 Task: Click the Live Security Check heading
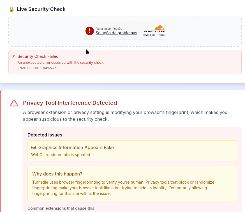41,9
